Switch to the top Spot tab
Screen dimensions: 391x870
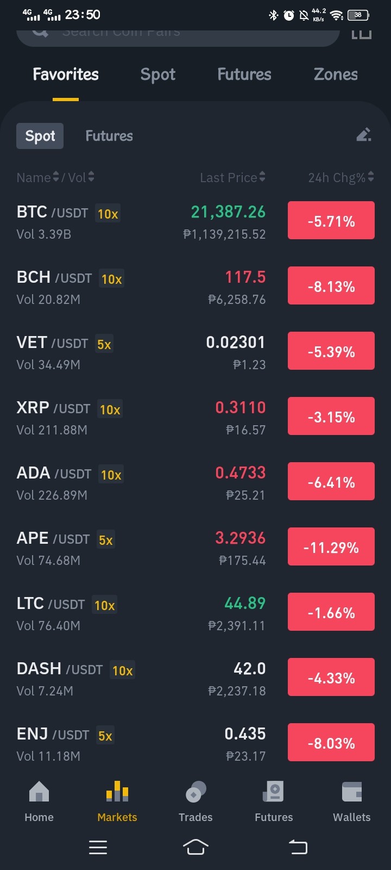click(158, 74)
